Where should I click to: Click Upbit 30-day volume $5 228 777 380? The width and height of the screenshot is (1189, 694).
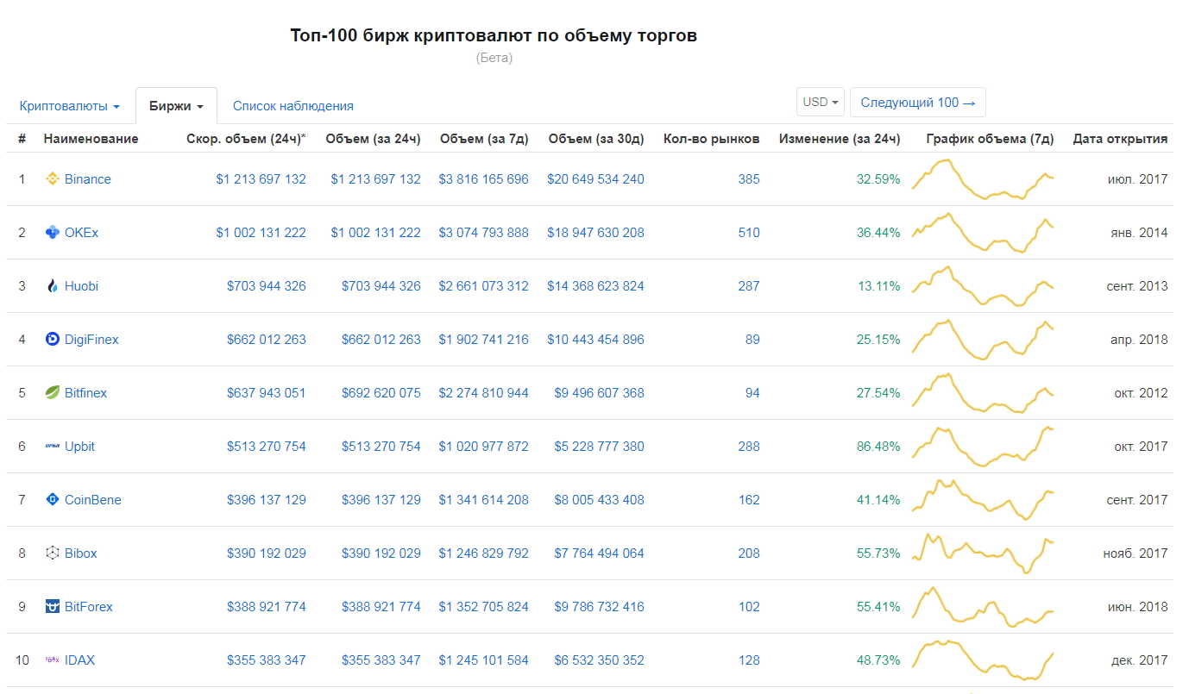599,447
